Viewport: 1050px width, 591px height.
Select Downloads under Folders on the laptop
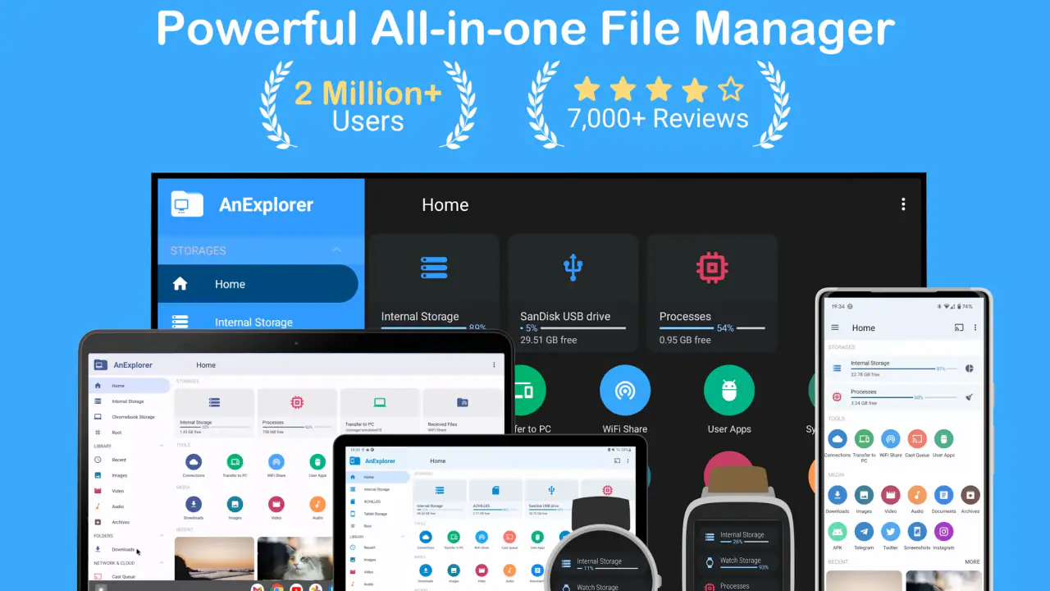pyautogui.click(x=131, y=549)
